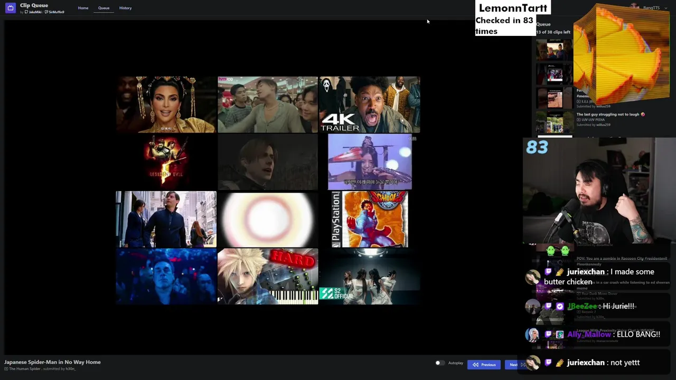Select the Spider-Man street walking thumbnail
This screenshot has height=380, width=676.
166,219
